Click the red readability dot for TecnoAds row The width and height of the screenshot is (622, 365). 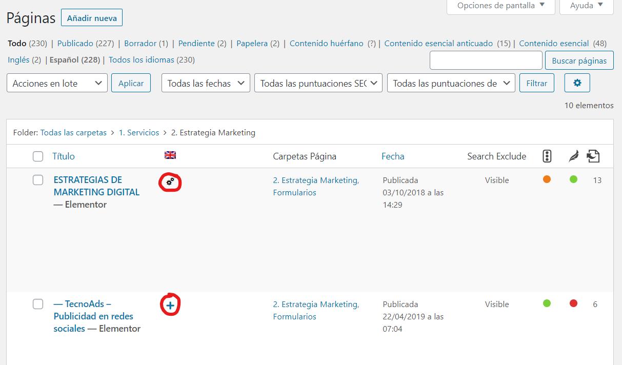tap(573, 303)
